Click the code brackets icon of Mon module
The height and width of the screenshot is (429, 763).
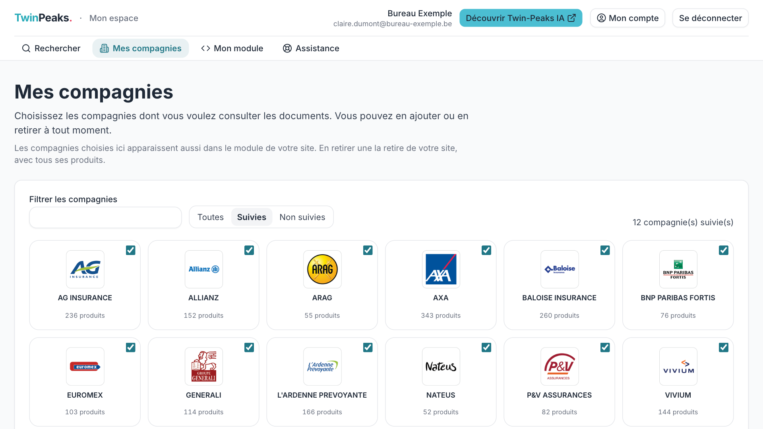coord(205,48)
